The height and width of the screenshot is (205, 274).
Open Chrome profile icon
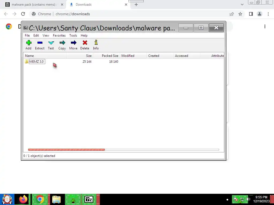coord(260,14)
